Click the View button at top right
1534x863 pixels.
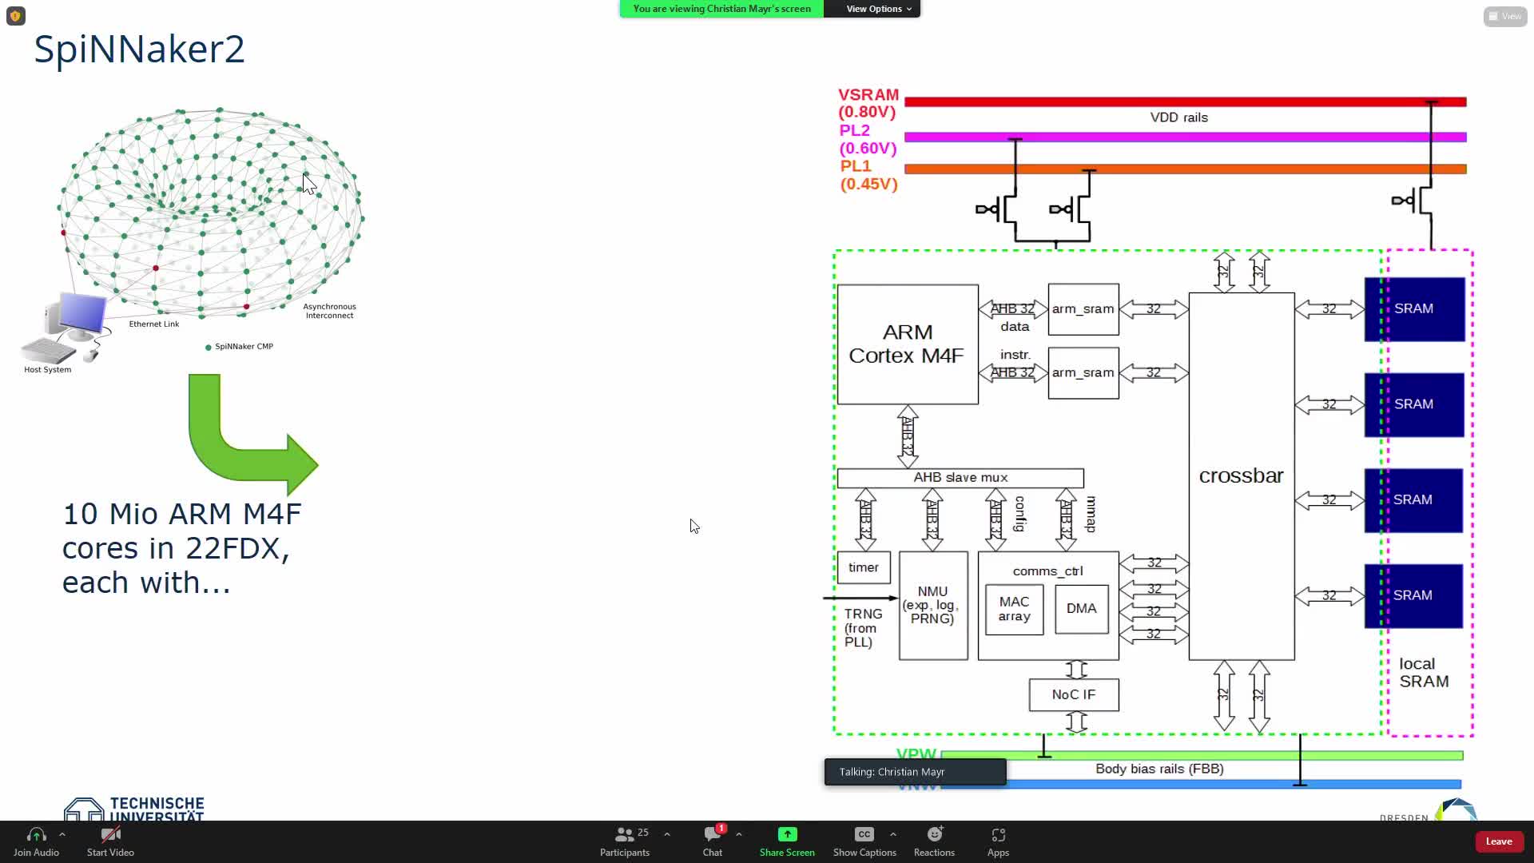click(1505, 16)
